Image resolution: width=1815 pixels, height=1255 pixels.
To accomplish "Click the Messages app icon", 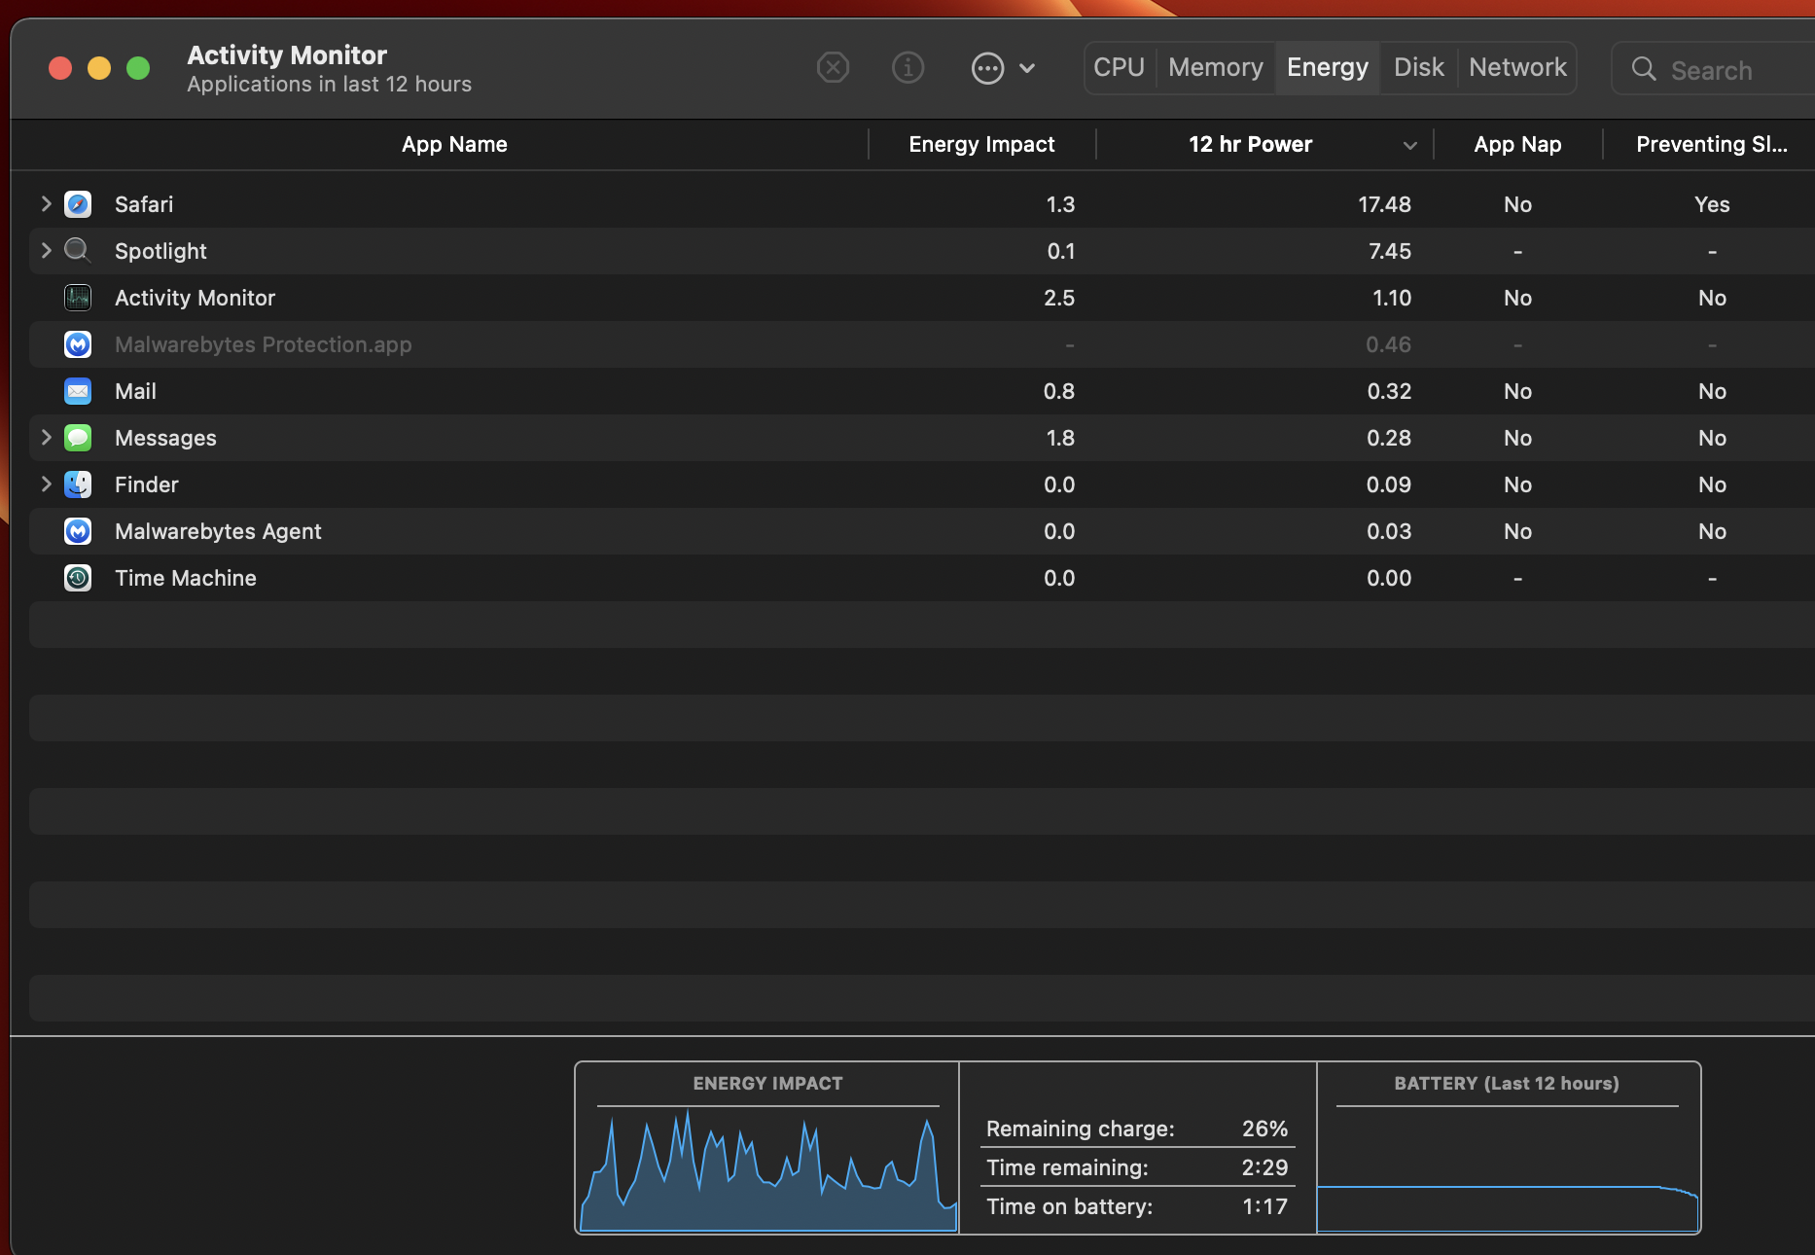I will pyautogui.click(x=78, y=438).
